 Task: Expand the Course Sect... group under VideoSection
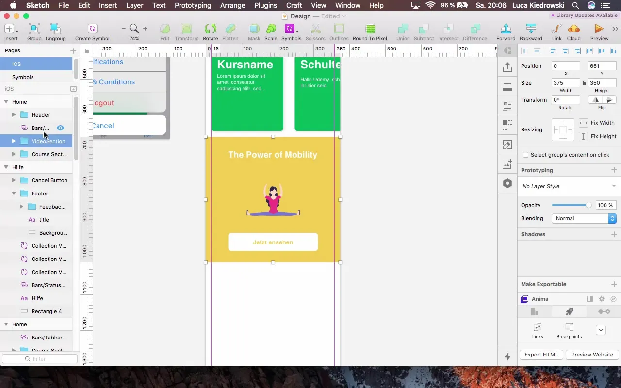14,154
